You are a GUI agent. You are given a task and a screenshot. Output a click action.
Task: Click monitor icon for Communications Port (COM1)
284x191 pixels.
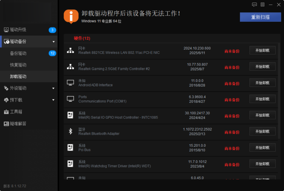pos(70,99)
